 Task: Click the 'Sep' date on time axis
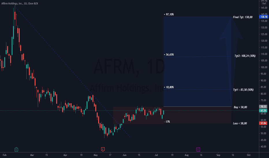tap(218, 155)
